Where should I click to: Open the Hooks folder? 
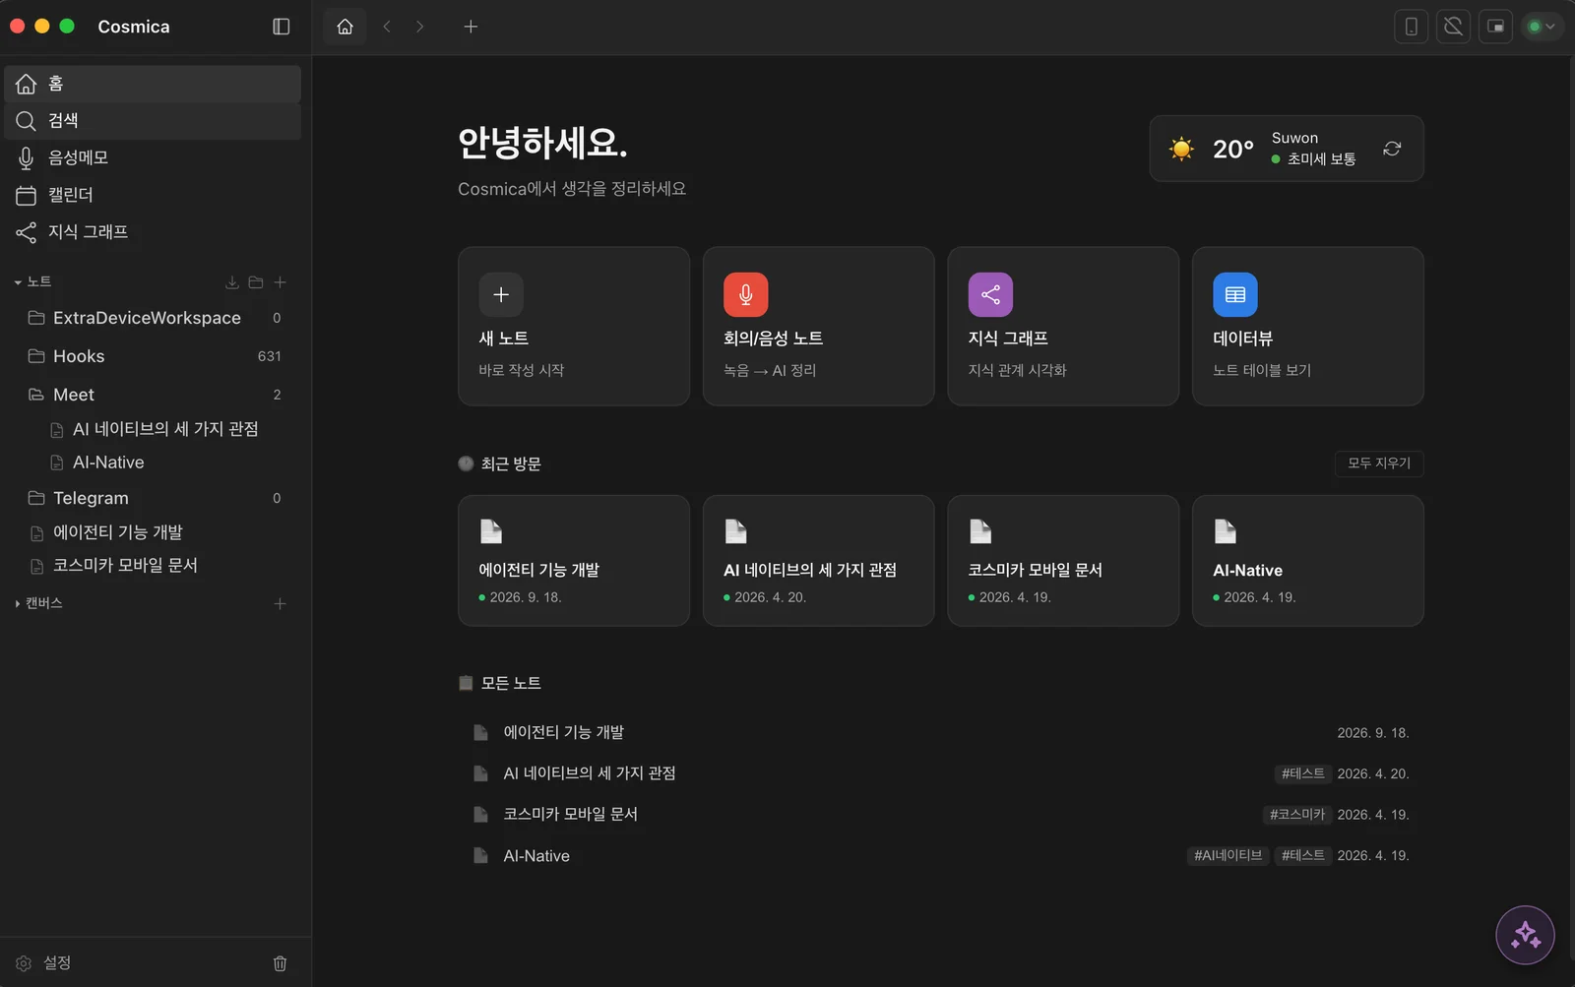[153, 356]
